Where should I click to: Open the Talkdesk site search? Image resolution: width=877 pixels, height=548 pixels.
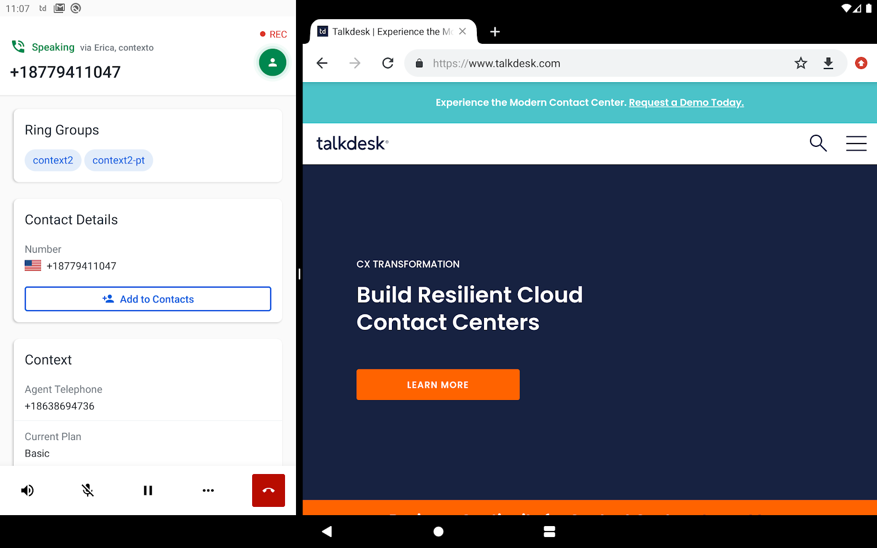[x=818, y=143]
